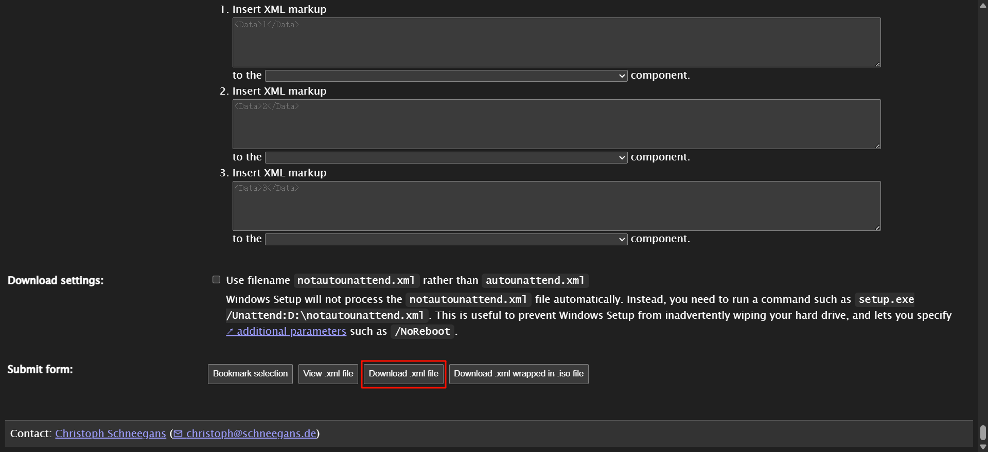Enable the notautounattend.xml filename checkbox
The width and height of the screenshot is (988, 452).
(217, 280)
